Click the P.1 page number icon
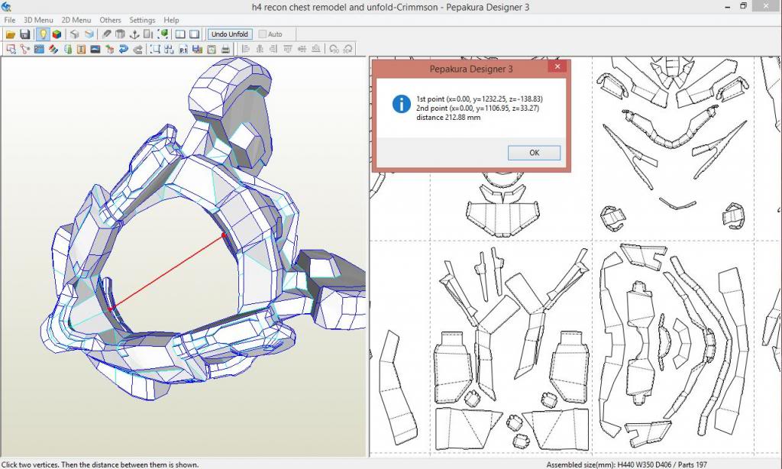 tap(183, 49)
